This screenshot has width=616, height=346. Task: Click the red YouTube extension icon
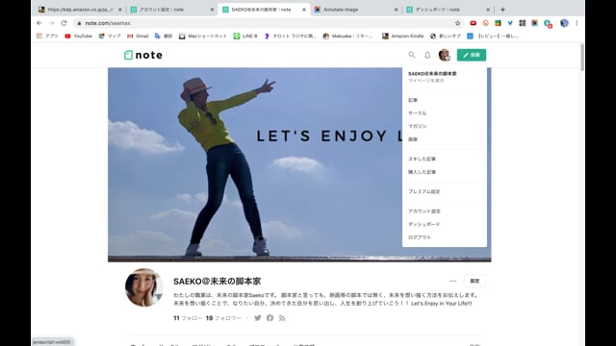(x=473, y=23)
